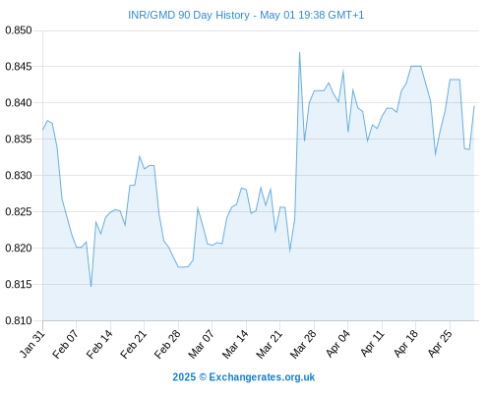Select the Feb 14 x-axis date label

[x=99, y=344]
